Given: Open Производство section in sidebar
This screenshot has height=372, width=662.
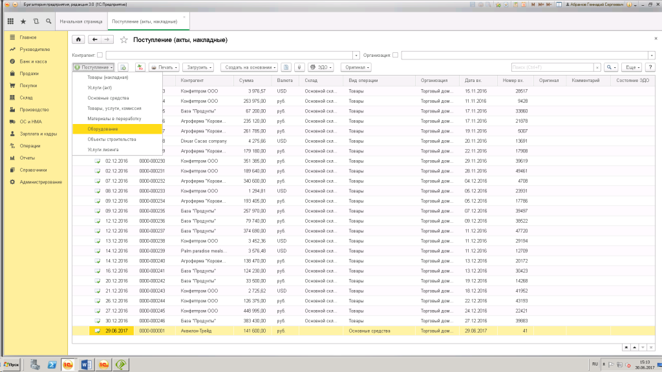Looking at the screenshot, I should (x=34, y=110).
